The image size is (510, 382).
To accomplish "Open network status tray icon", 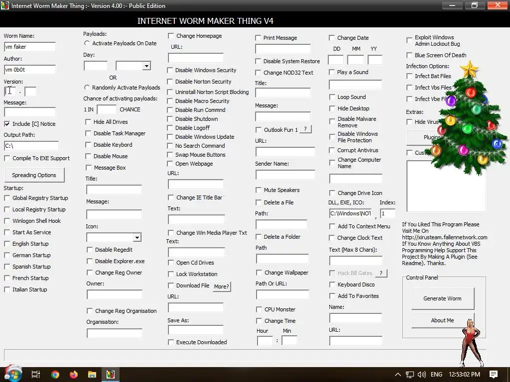I will coord(410,375).
